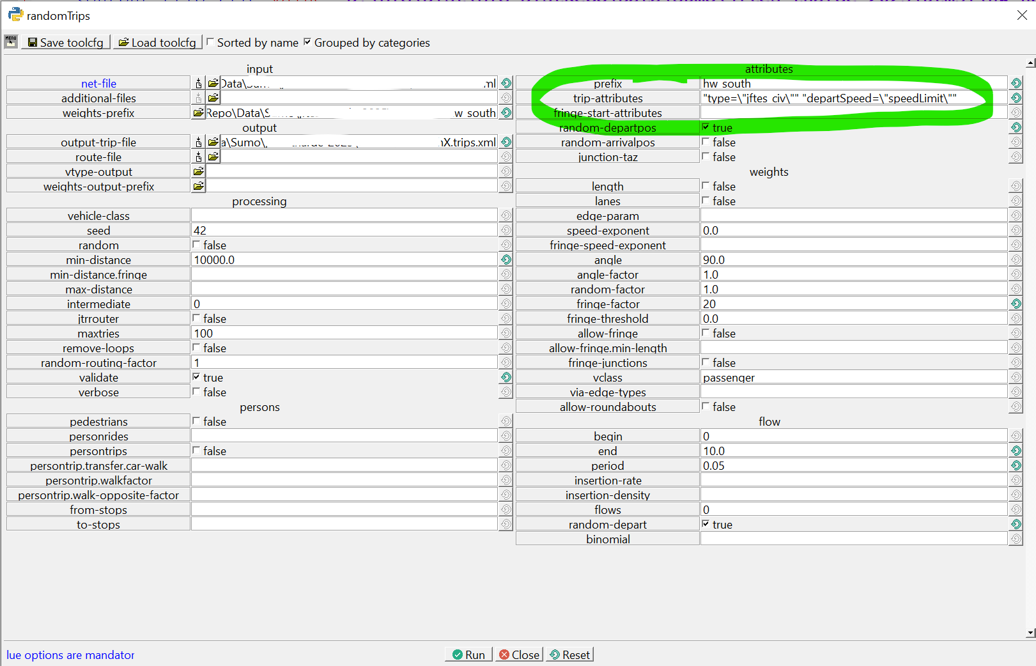Click the seed input field
This screenshot has height=666, width=1036.
344,230
